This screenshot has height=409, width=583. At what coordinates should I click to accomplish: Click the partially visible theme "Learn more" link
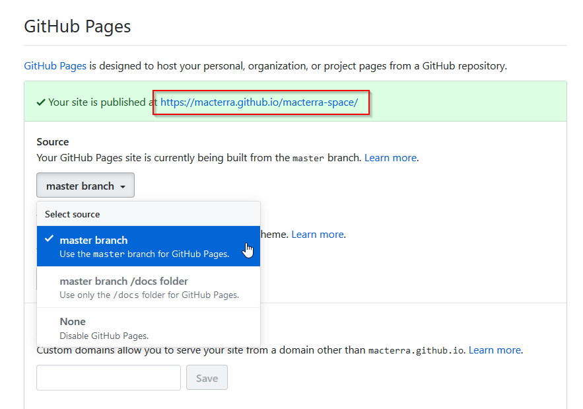click(x=317, y=234)
